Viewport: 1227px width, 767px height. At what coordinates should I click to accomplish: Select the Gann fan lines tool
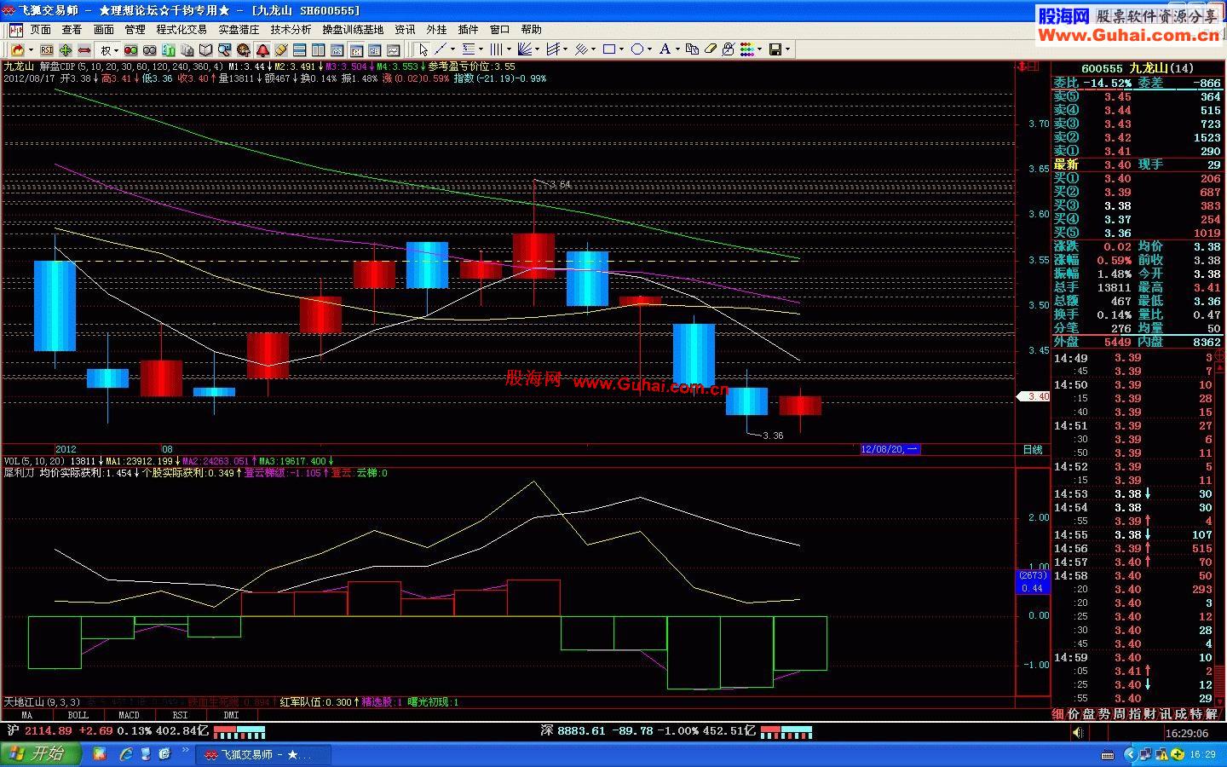[x=524, y=50]
